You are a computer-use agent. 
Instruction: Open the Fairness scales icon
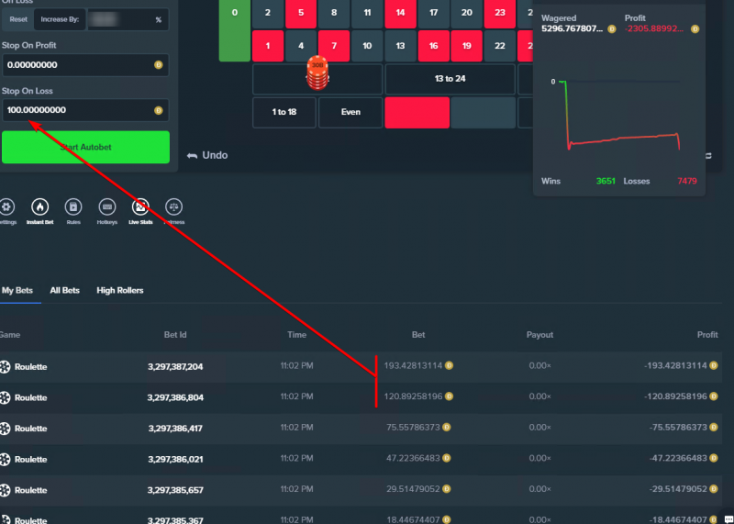(x=173, y=206)
